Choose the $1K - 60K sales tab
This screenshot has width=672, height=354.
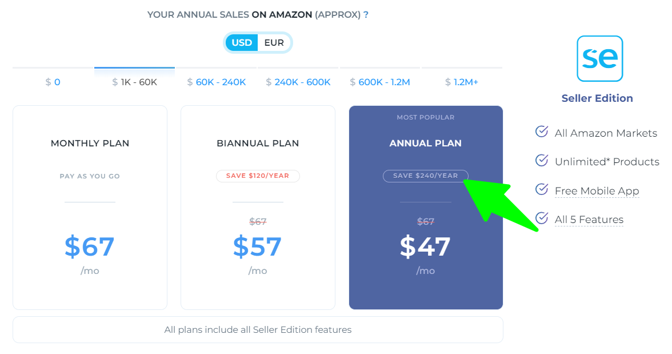[135, 82]
